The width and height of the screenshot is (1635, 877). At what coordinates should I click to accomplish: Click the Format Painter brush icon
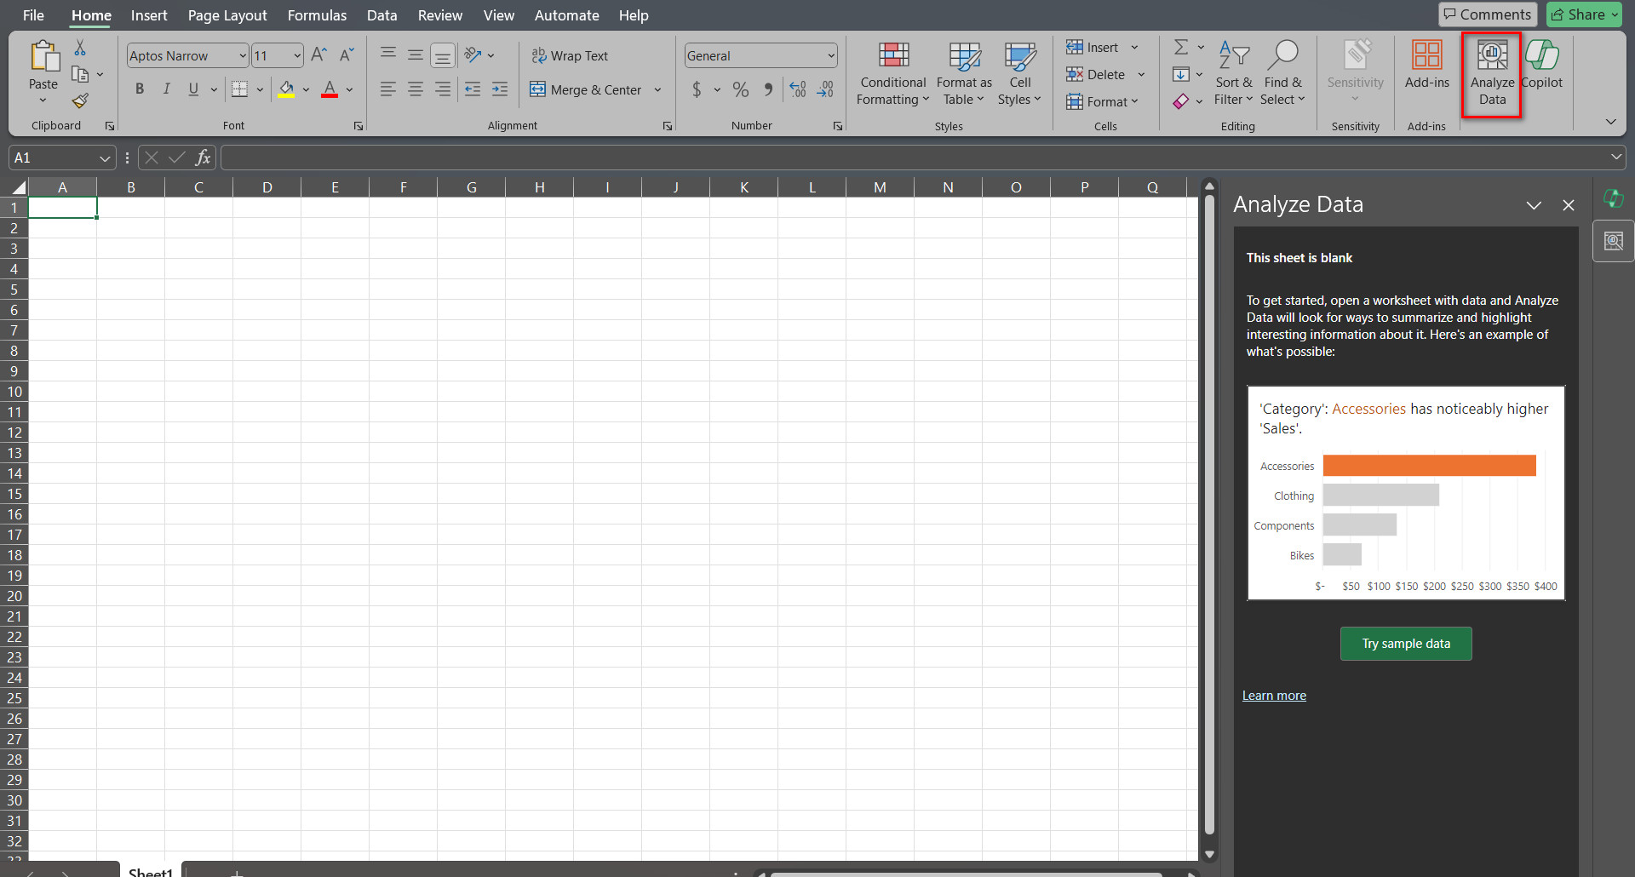tap(80, 101)
